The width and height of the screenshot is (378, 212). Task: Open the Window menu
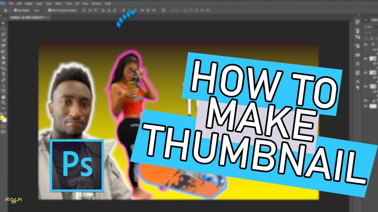click(x=97, y=4)
